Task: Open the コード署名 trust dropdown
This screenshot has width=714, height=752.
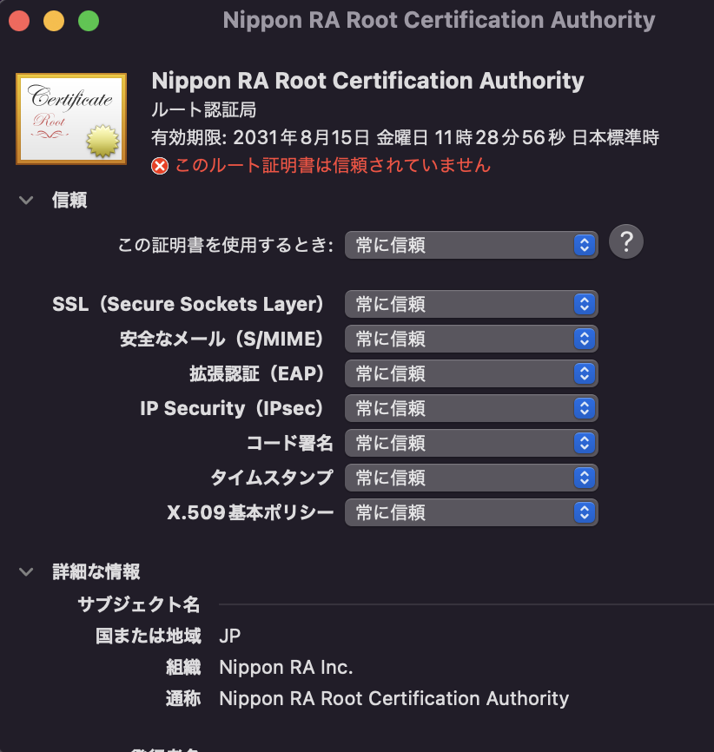Action: click(x=471, y=443)
